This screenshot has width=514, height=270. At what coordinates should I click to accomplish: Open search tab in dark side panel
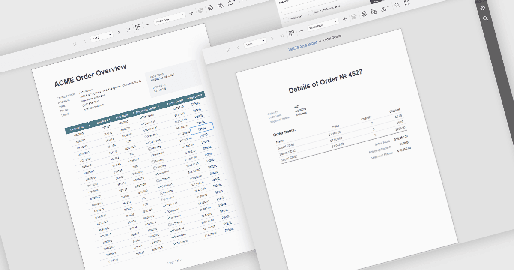click(x=485, y=18)
